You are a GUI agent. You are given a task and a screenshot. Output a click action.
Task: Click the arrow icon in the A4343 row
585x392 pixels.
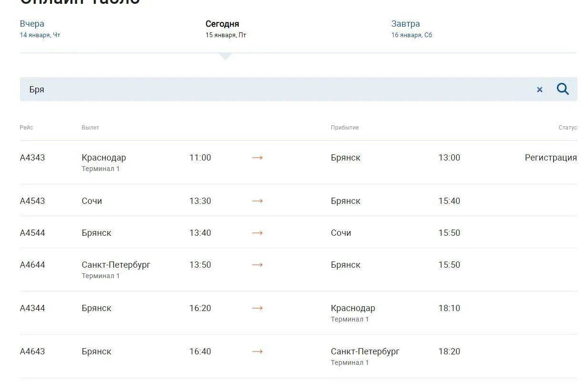257,158
